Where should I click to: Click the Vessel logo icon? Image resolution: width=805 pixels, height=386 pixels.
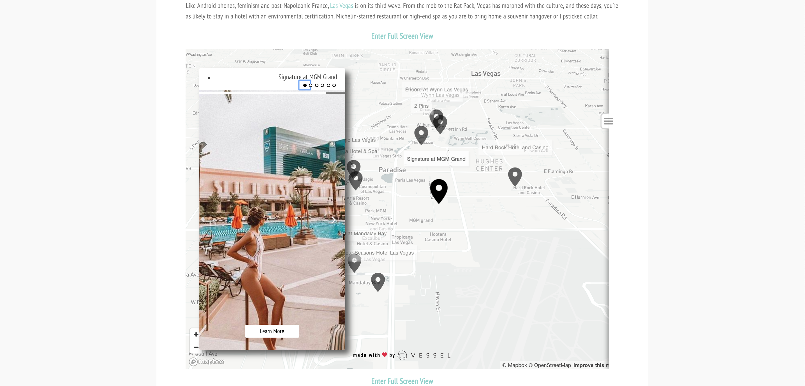tap(402, 355)
